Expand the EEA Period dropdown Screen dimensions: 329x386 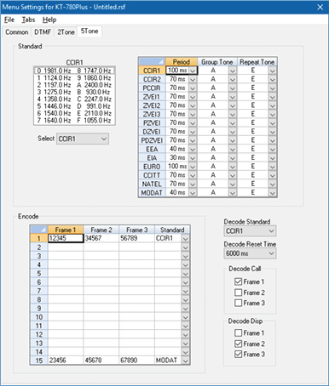(x=193, y=149)
